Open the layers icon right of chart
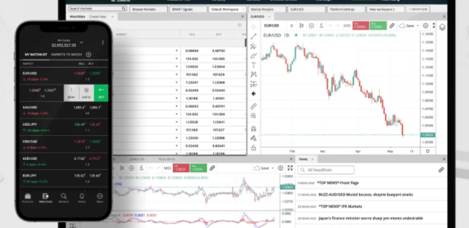Image resolution: width=469 pixels, height=228 pixels. 442,27
